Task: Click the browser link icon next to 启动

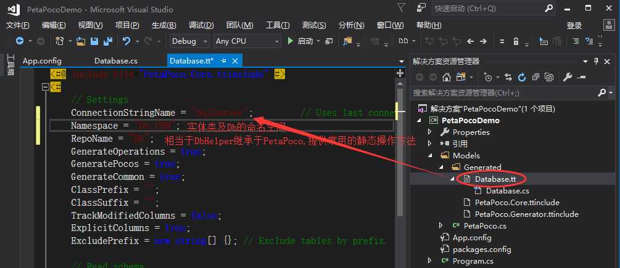Action: coord(329,41)
